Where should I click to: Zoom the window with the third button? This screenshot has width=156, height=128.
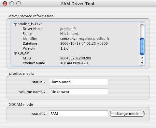click(19, 4)
